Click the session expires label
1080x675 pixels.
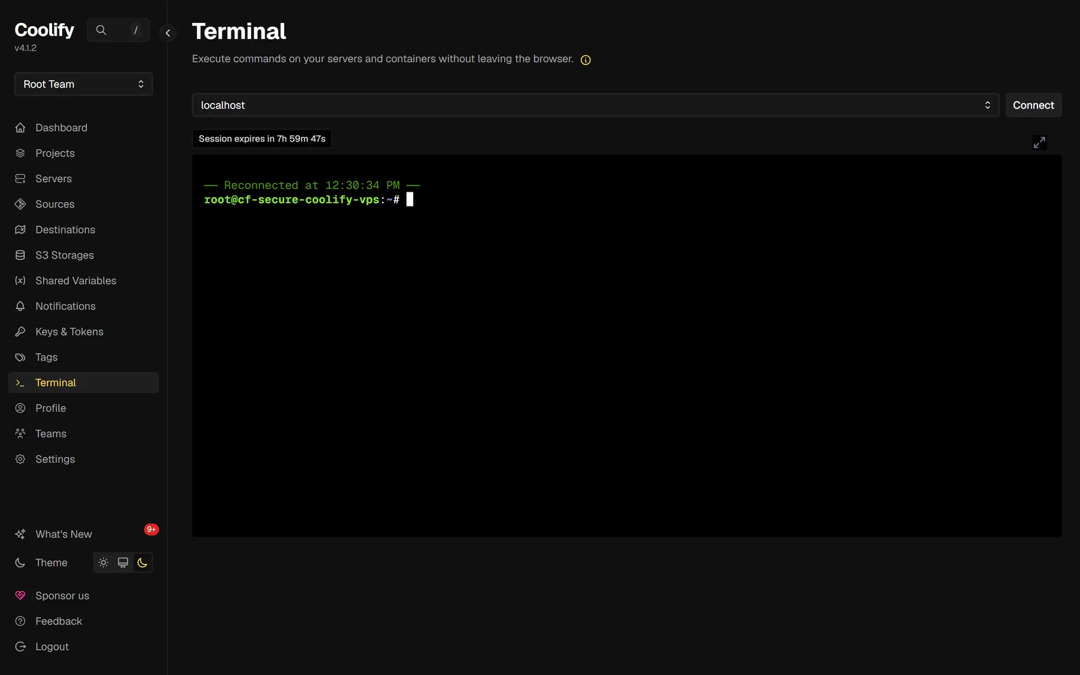[x=262, y=138]
